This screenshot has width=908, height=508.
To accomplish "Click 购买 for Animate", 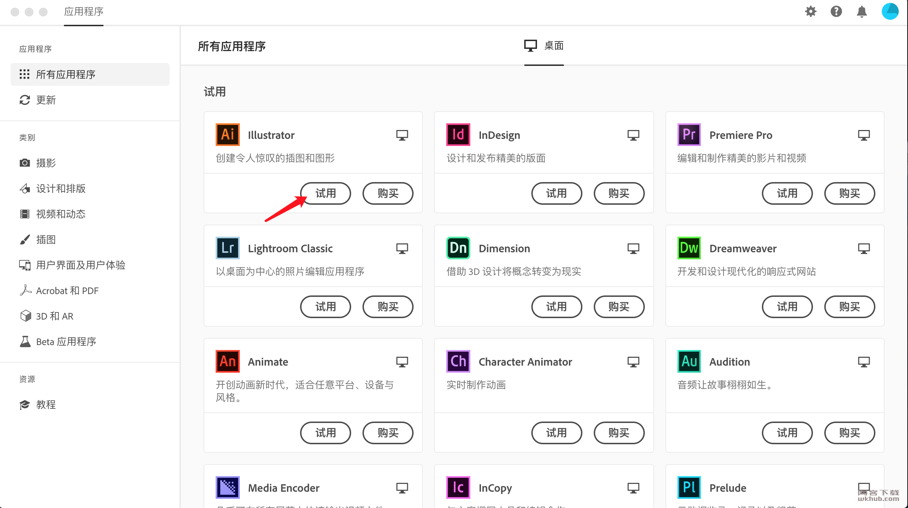I will pos(388,433).
